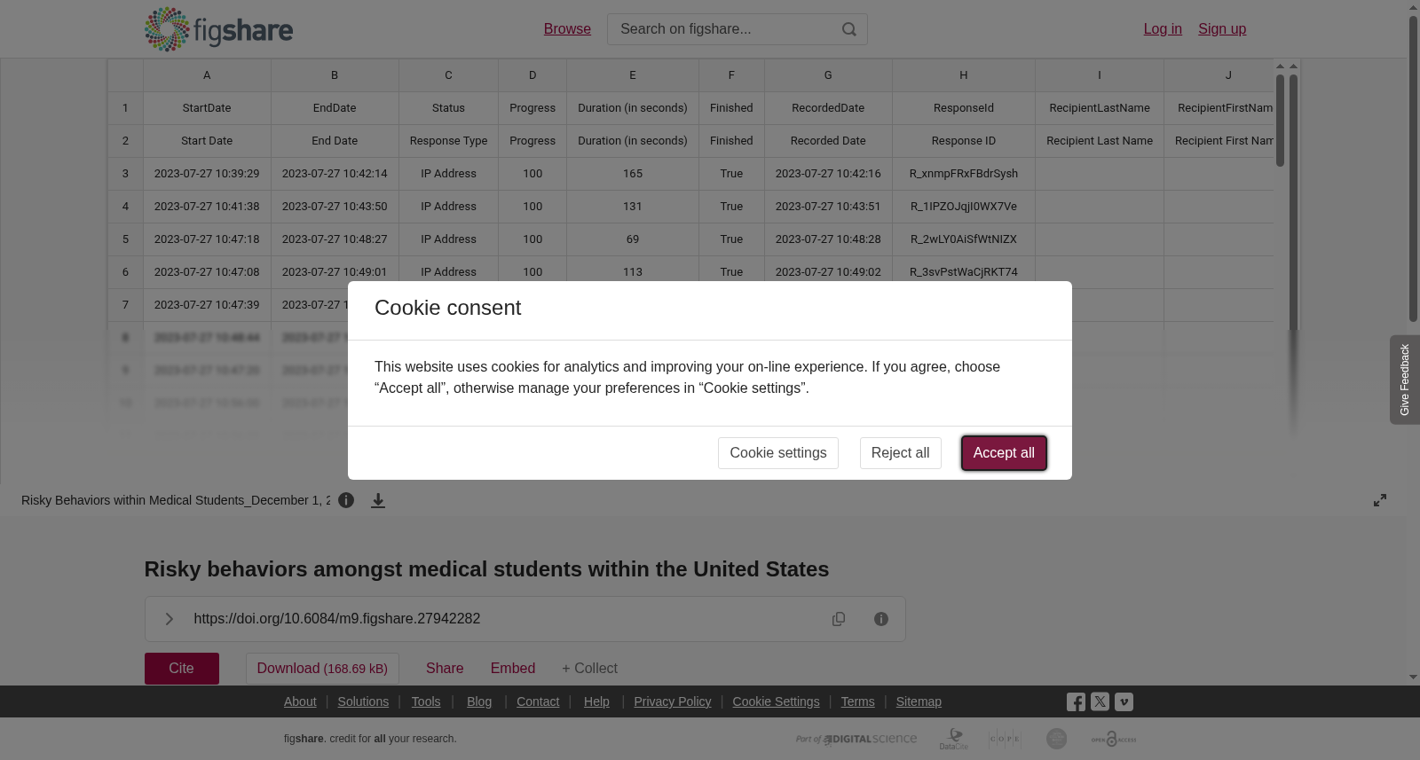Click cell 2023-07-27 10:39:29

pos(207,174)
